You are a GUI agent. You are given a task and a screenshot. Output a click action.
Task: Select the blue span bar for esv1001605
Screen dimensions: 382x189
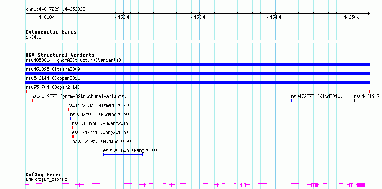[x=123, y=155]
